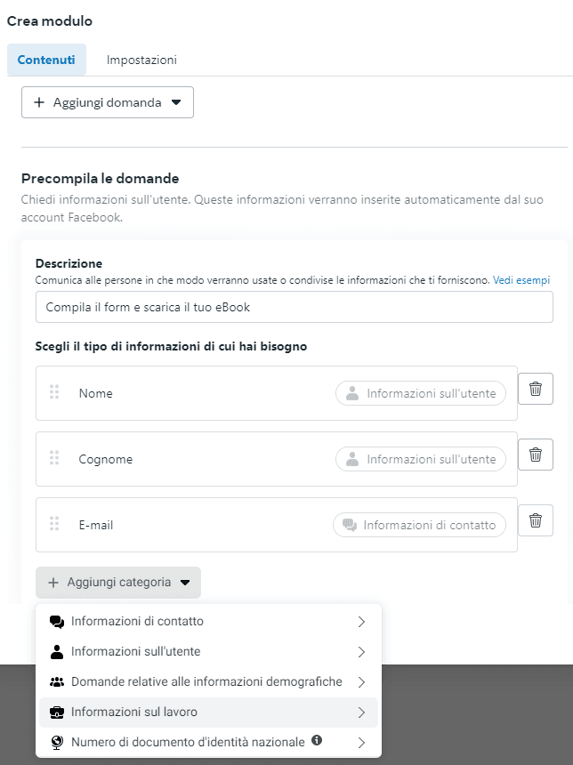Click the drag handle beside Cognome
The height and width of the screenshot is (765, 573).
(54, 458)
